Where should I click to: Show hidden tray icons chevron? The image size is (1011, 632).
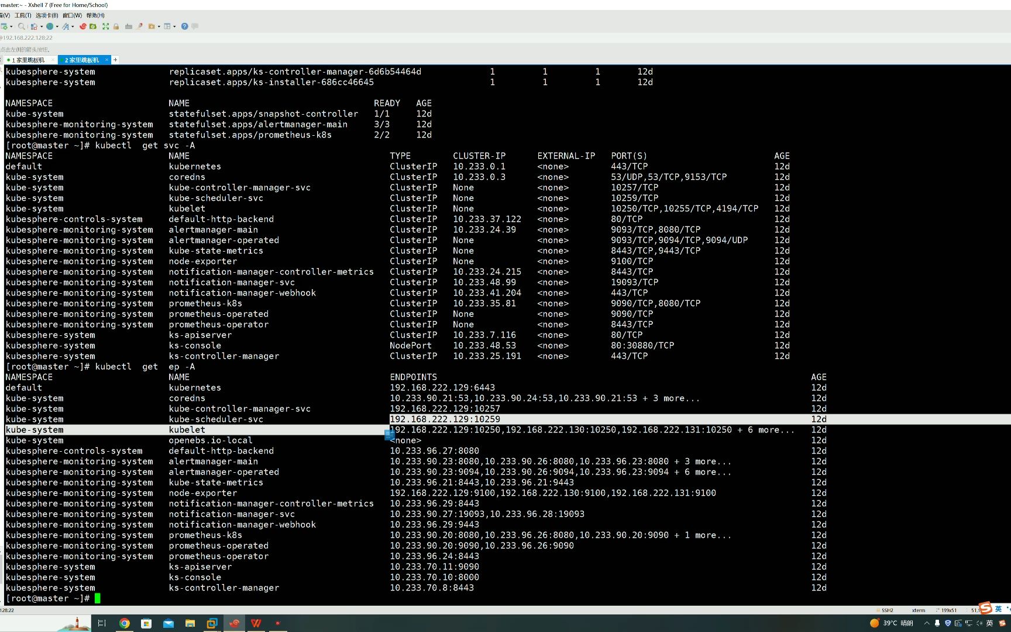pyautogui.click(x=927, y=623)
